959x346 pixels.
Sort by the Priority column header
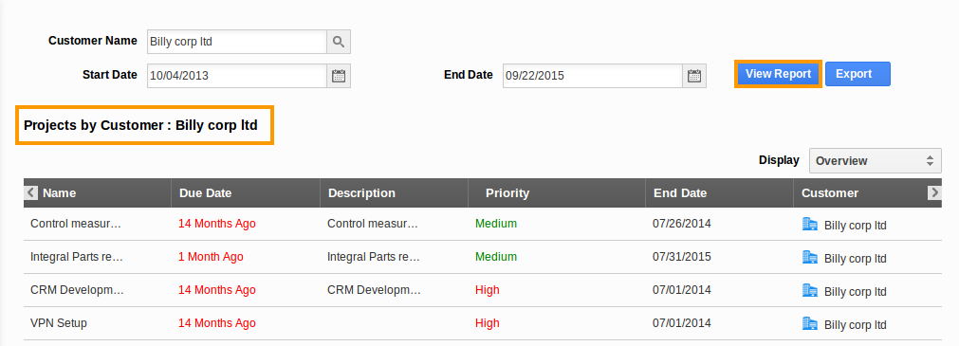(507, 193)
